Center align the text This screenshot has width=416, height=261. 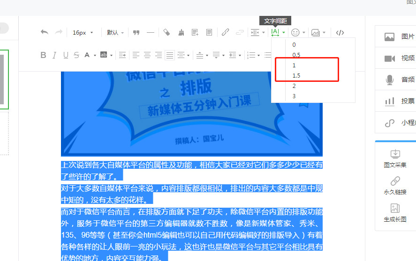pyautogui.click(x=147, y=55)
